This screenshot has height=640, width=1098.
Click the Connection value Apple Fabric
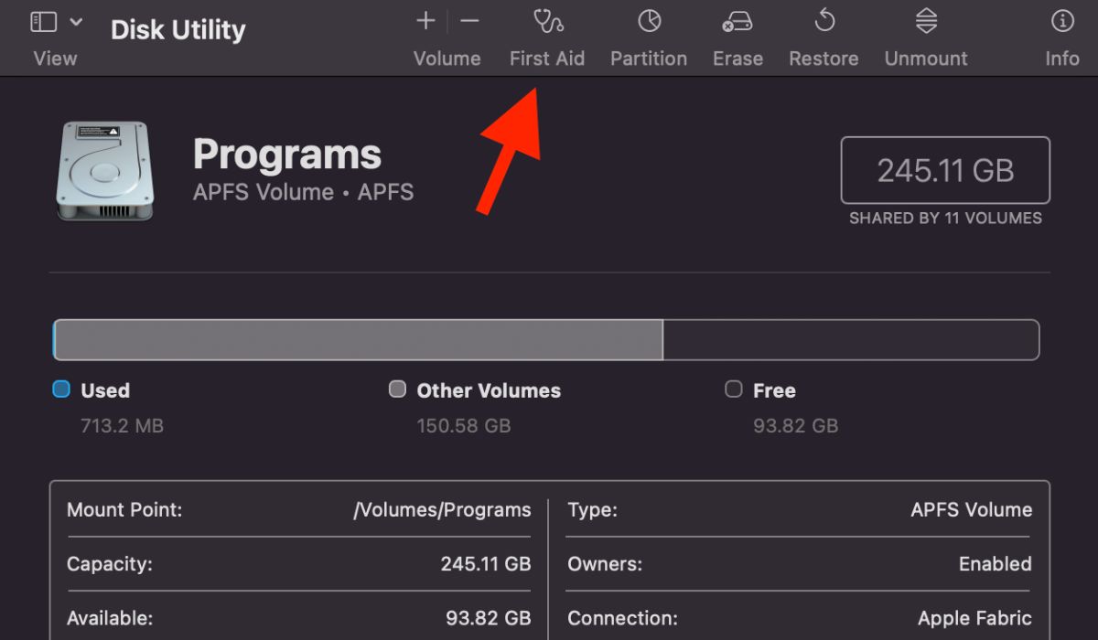[x=974, y=619]
